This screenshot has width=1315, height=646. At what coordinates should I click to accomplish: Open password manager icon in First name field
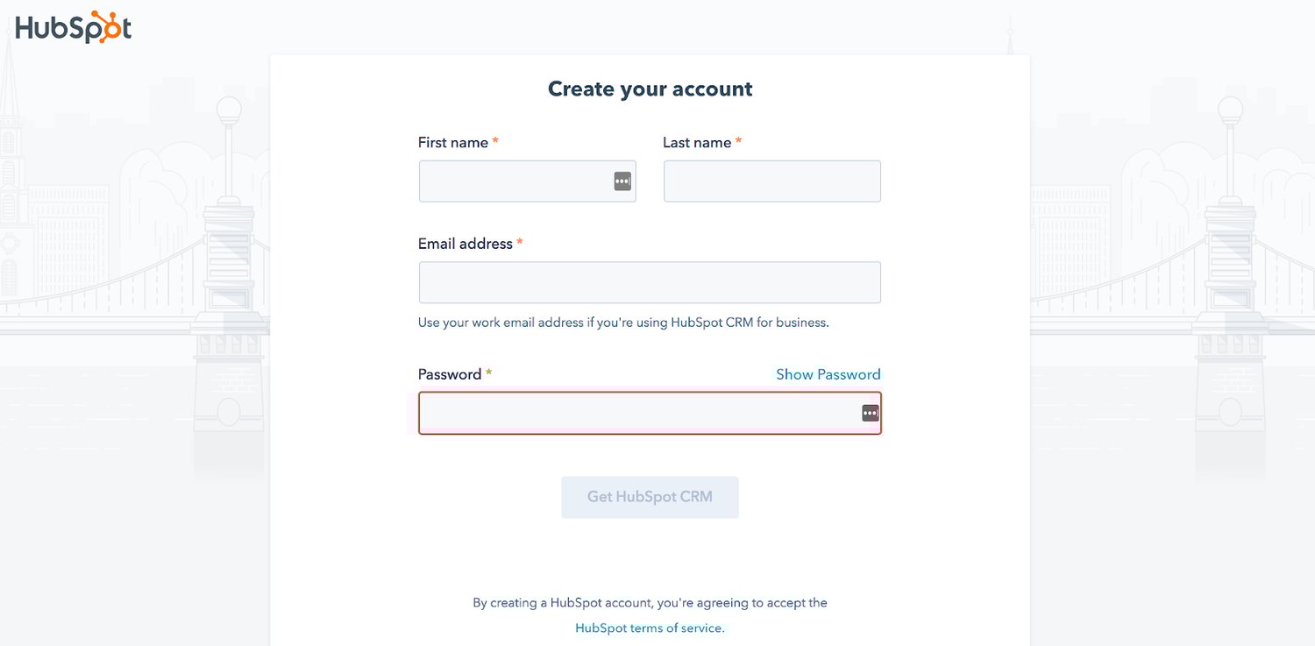(x=622, y=181)
